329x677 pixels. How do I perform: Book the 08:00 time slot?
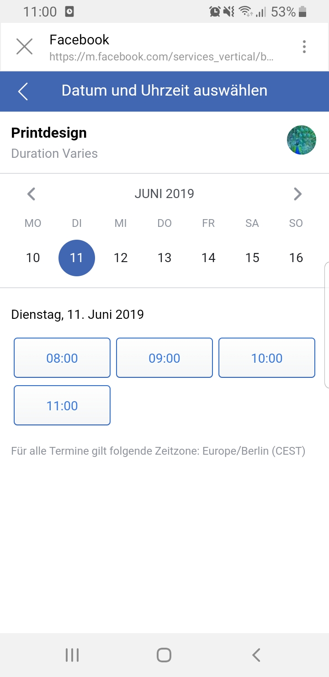(62, 358)
